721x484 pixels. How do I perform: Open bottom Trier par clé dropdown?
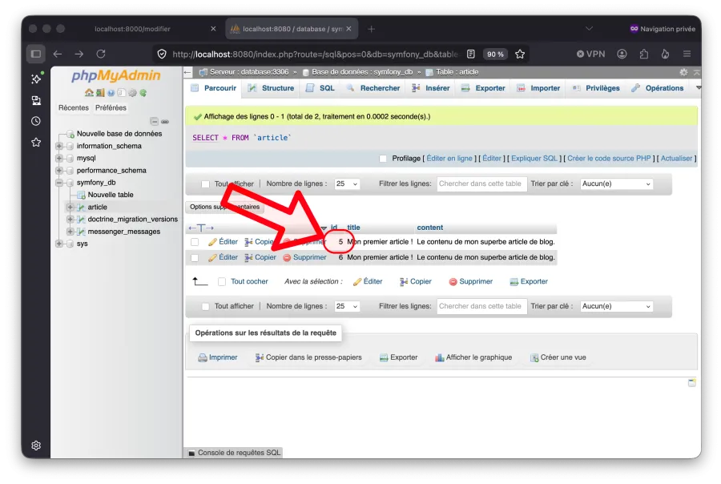tap(617, 306)
